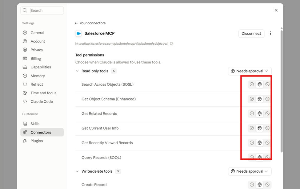300x189 pixels.
Task: Open General settings
Action: [42, 33]
